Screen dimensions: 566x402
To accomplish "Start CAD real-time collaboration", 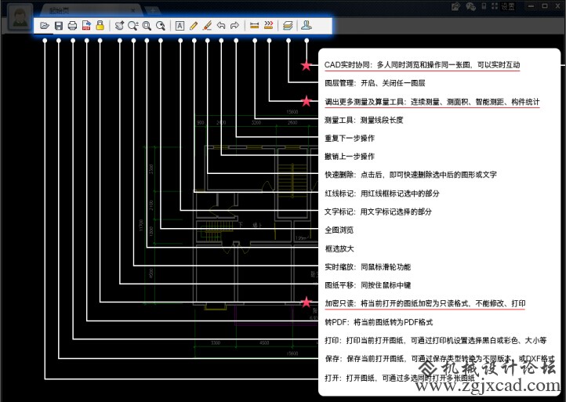I will (x=306, y=25).
